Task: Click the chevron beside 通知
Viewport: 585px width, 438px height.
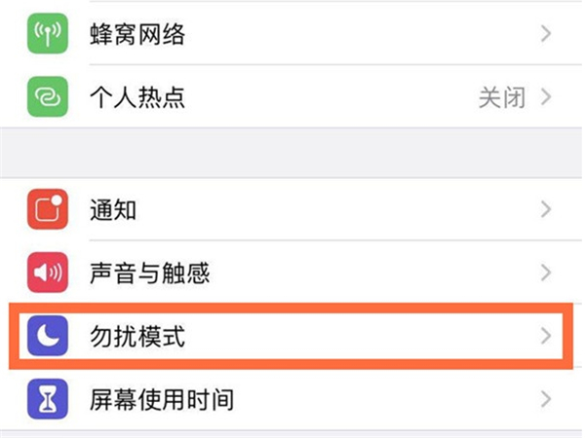Action: [546, 209]
